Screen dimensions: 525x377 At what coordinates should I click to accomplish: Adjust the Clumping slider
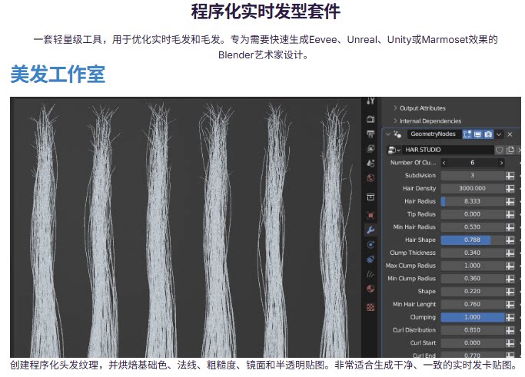coord(473,317)
